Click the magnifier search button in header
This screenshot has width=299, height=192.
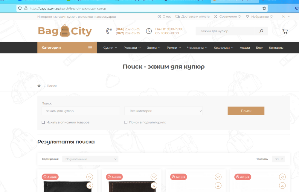click(x=261, y=31)
